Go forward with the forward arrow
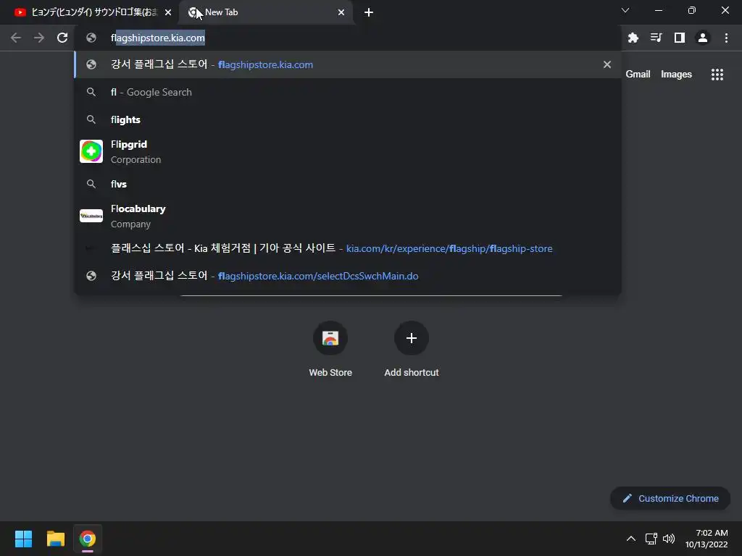The height and width of the screenshot is (556, 742). pos(39,38)
